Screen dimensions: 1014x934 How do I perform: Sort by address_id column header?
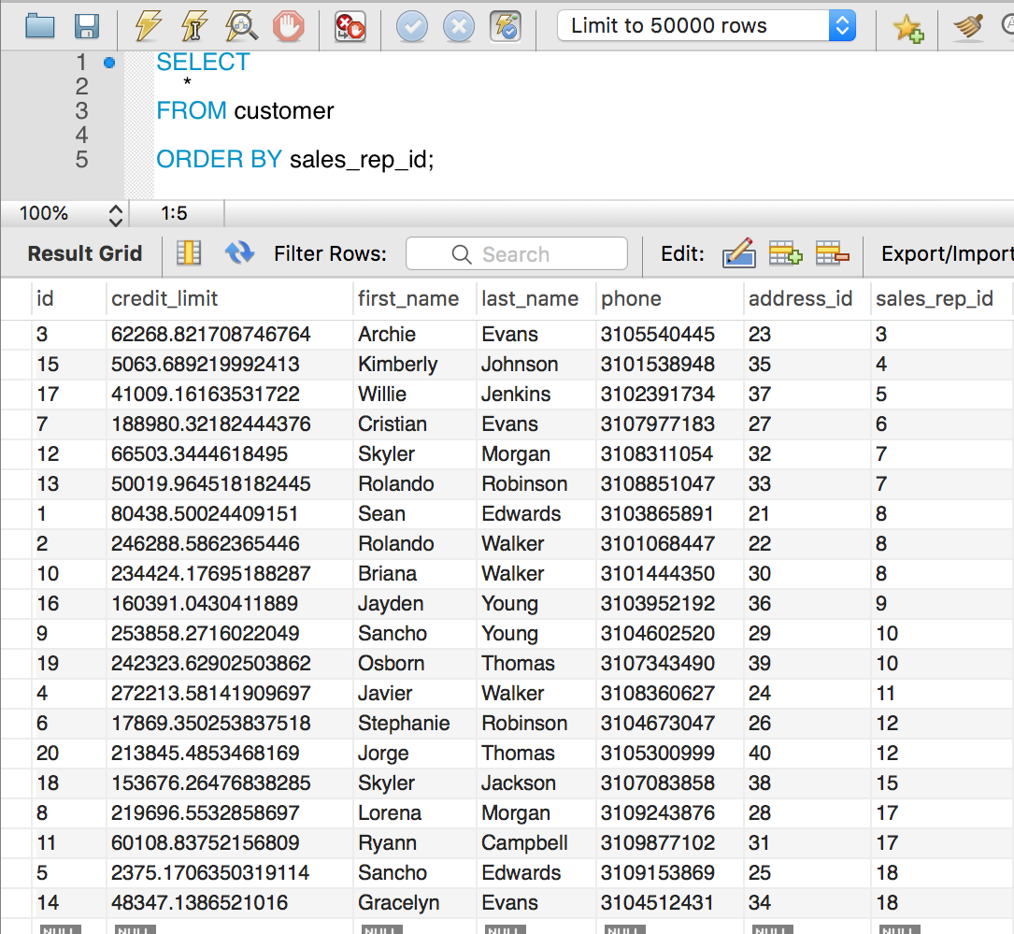800,299
